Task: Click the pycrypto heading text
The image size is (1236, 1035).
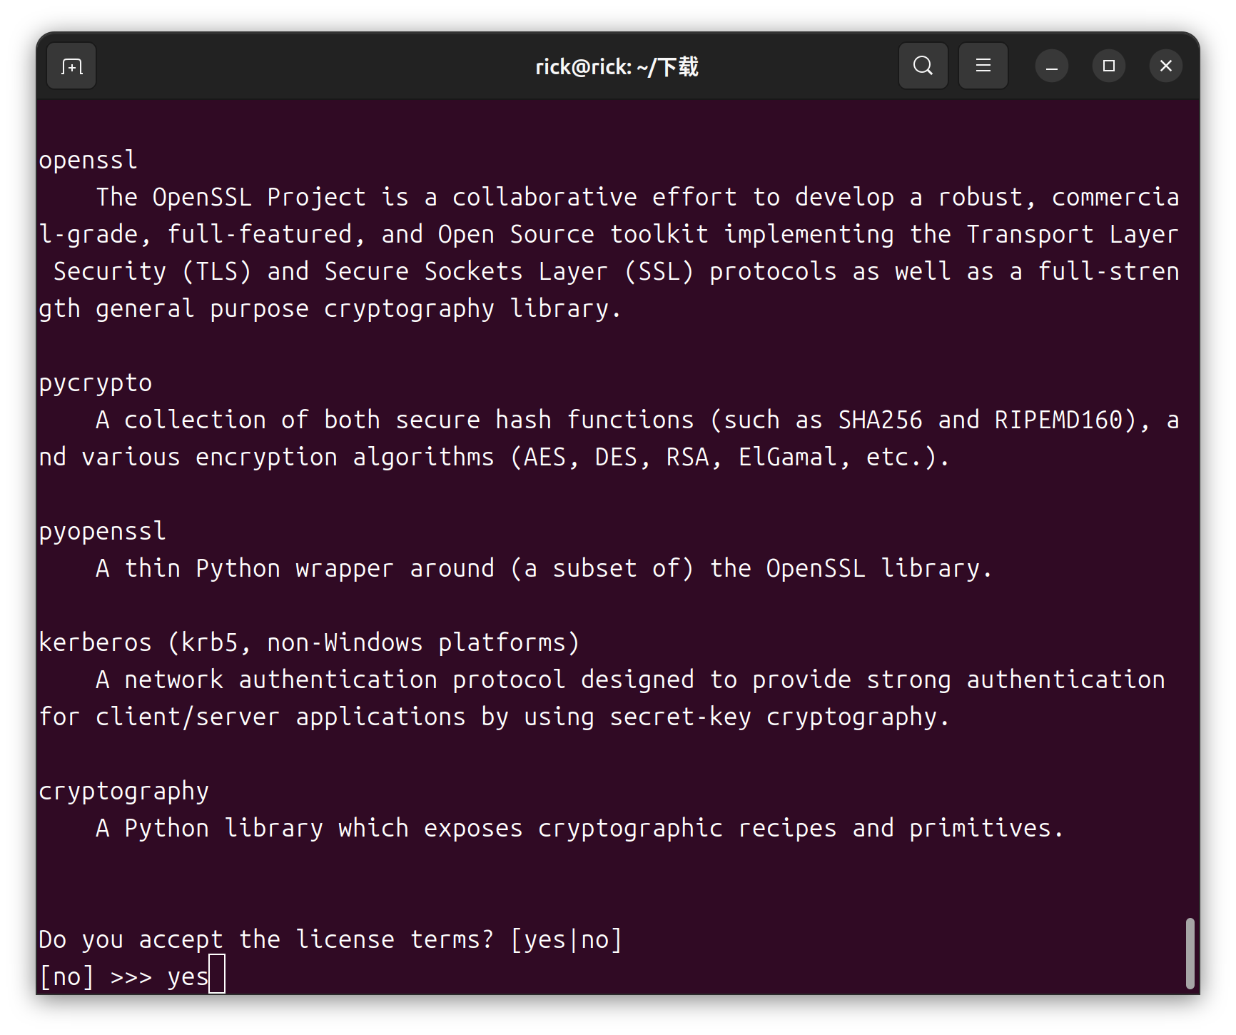Action: (95, 383)
